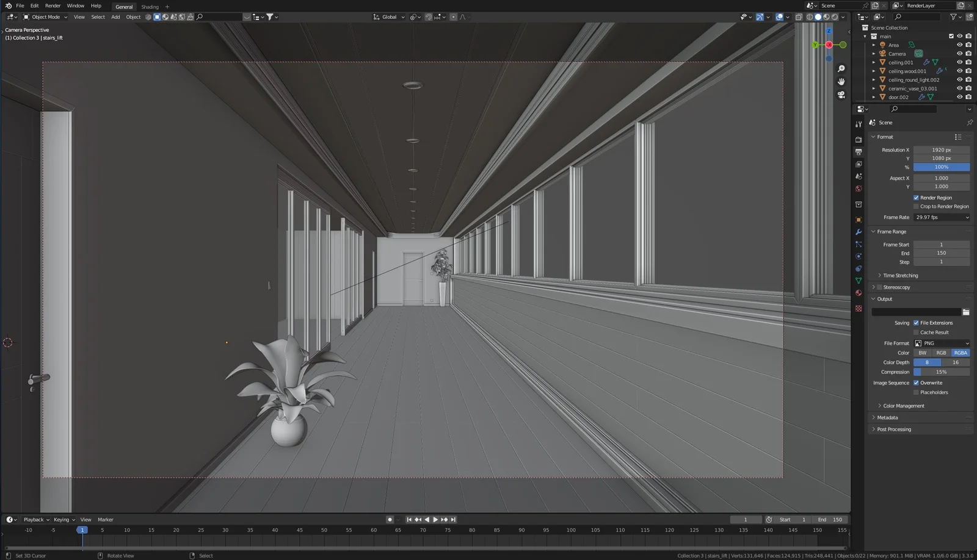Open the Render menu

[53, 5]
